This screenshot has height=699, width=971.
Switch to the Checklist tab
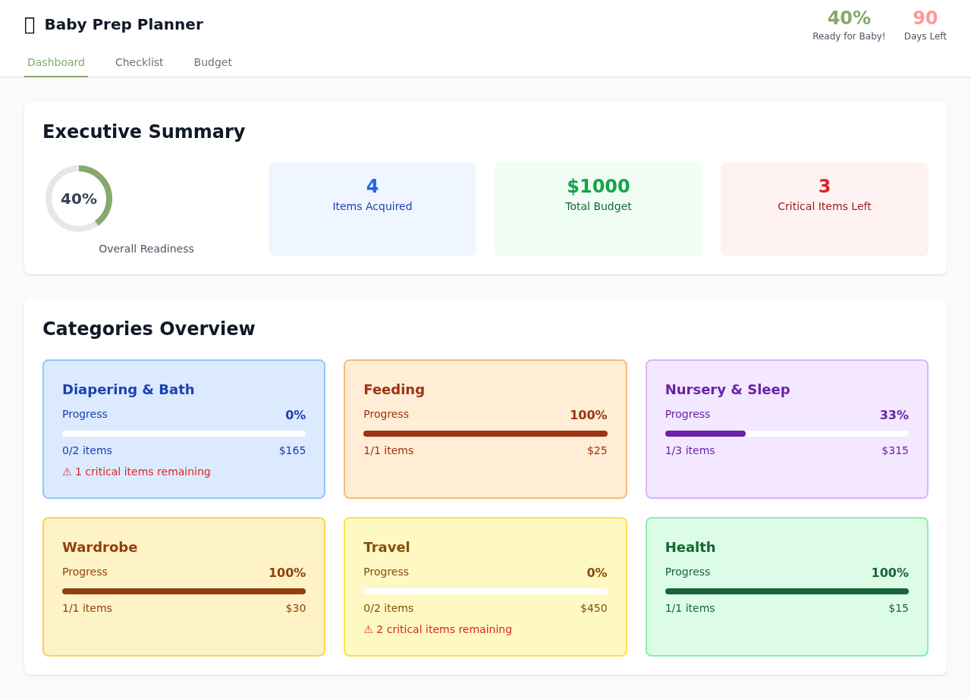point(139,61)
